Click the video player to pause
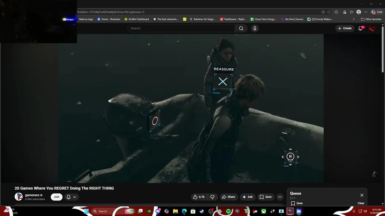Screen dimensions: 385x216 click(191, 108)
